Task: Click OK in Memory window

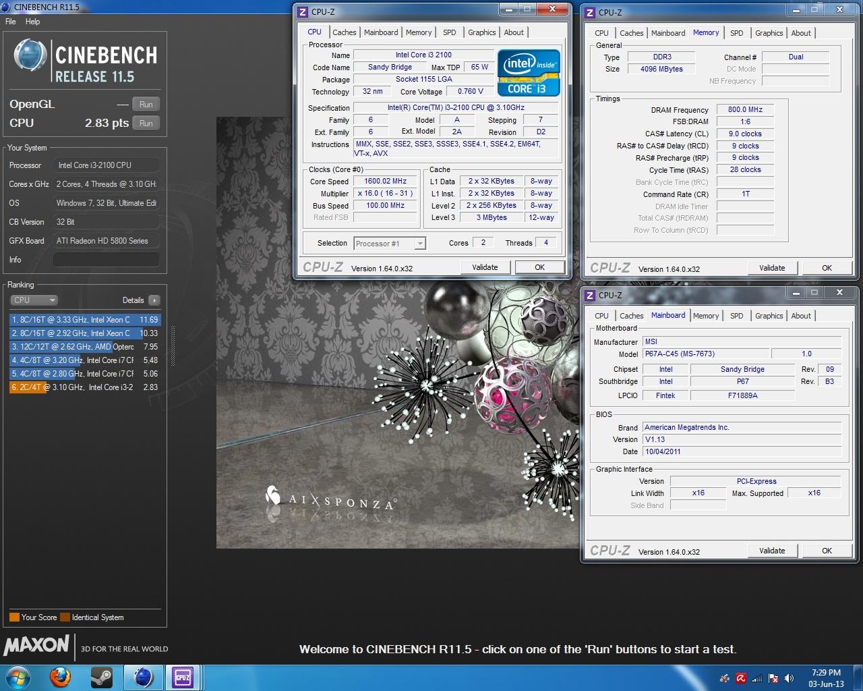Action: [827, 268]
